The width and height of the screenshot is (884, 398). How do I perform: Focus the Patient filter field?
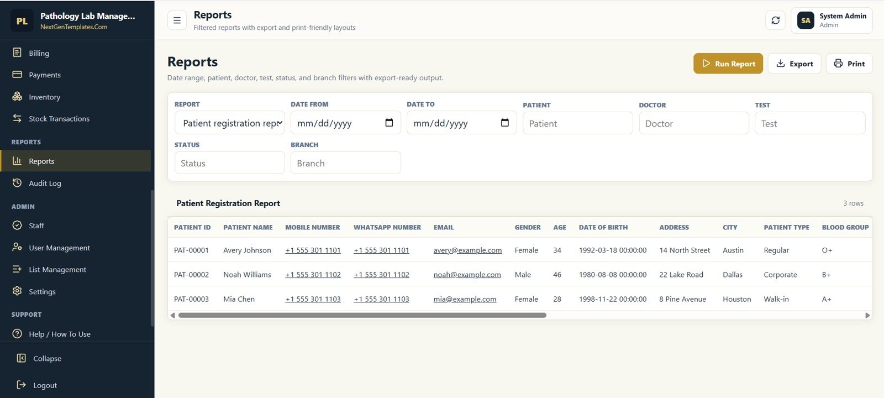[x=578, y=123]
